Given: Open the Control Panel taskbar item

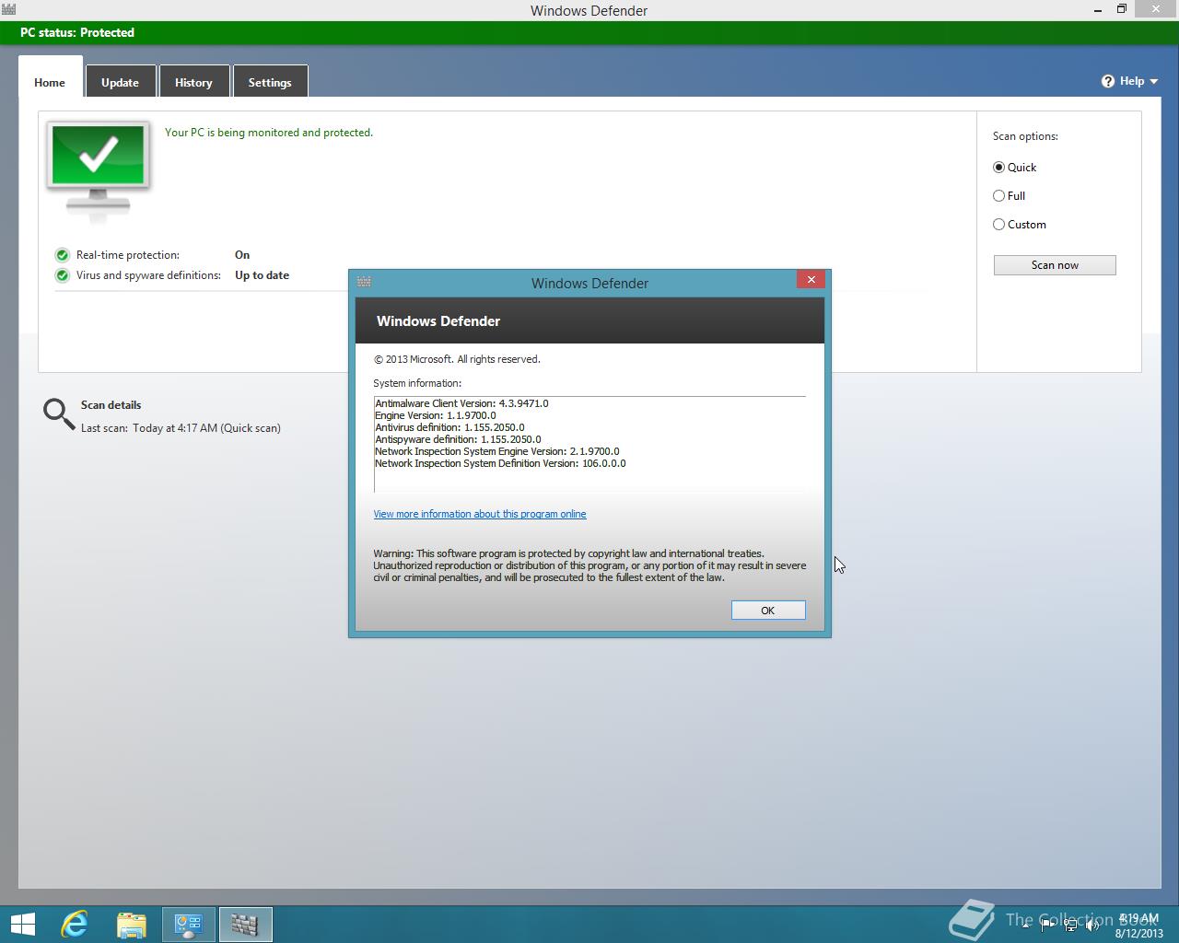Looking at the screenshot, I should tap(189, 924).
